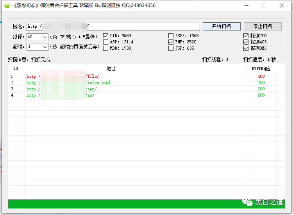Sort results by the ID column header
293x215 pixels.
(x=16, y=68)
